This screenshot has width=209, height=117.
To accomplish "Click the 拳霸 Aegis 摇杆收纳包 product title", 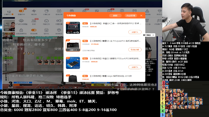I will 111,76.
